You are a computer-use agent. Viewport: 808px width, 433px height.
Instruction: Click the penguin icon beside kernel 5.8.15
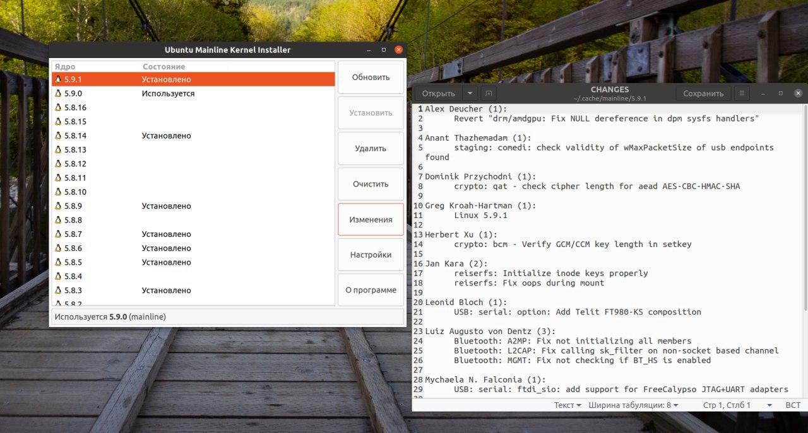(58, 122)
